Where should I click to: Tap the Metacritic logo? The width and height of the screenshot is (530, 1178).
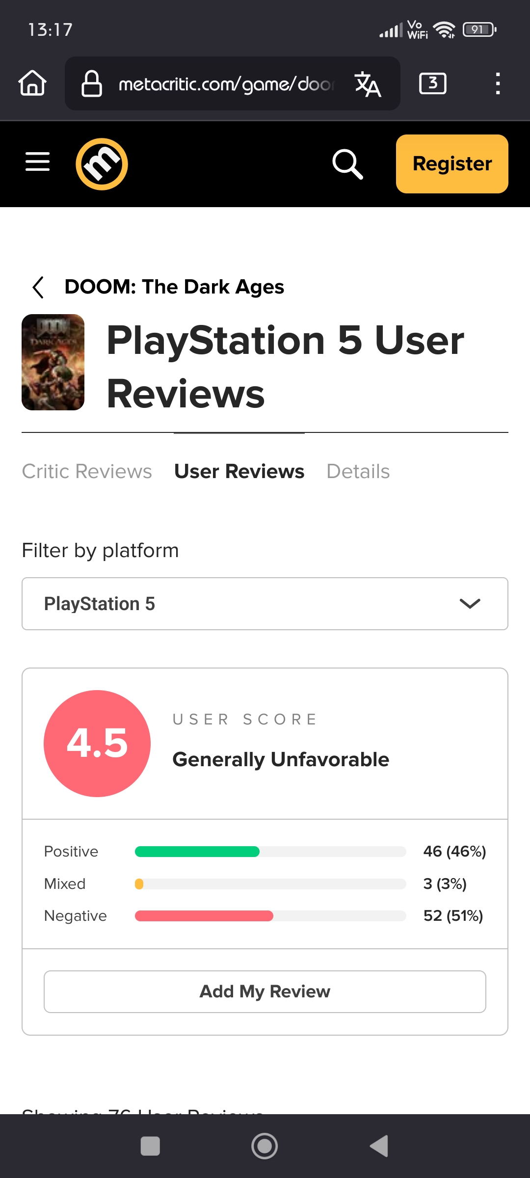click(102, 164)
